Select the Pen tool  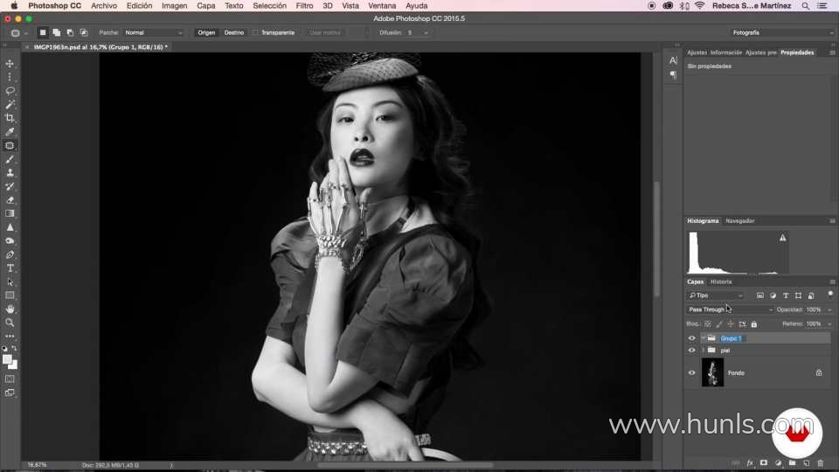(x=10, y=254)
